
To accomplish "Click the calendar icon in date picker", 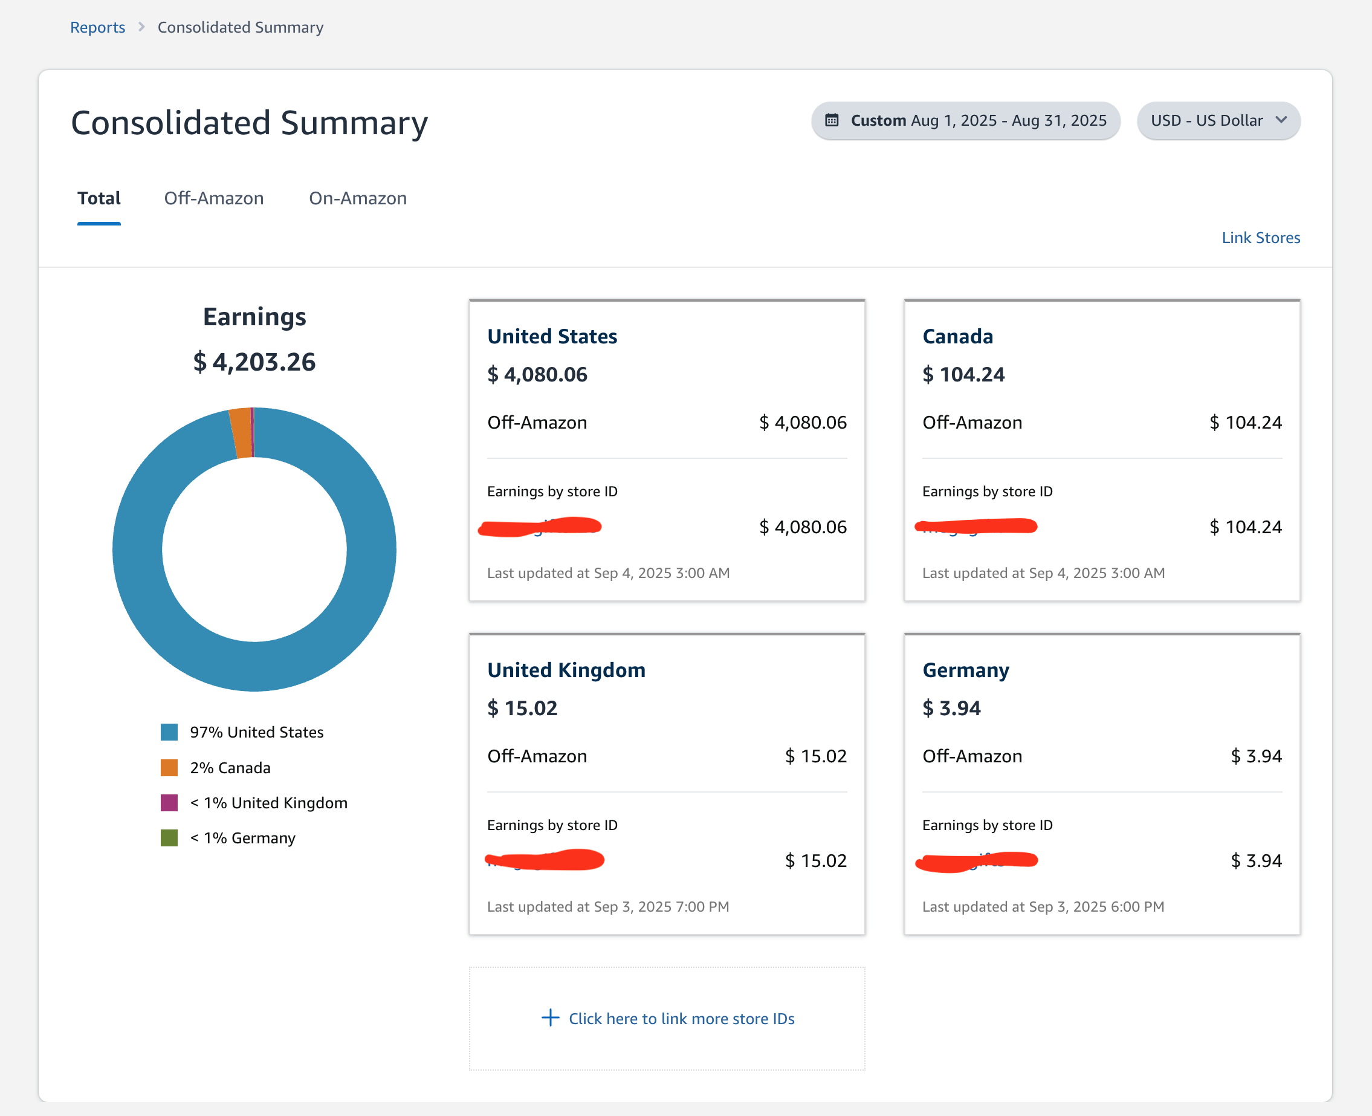I will (x=832, y=120).
